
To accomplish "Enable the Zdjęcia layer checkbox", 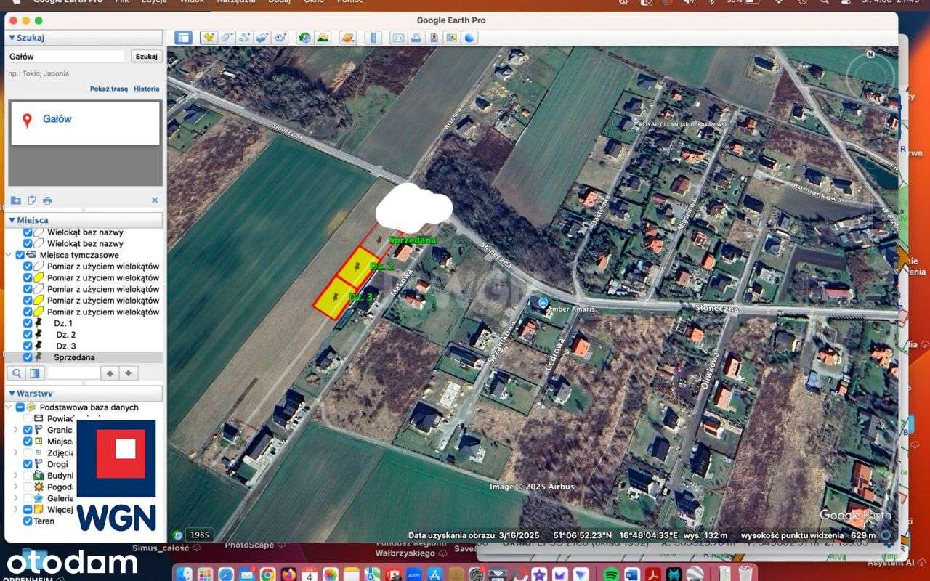I will tap(28, 452).
